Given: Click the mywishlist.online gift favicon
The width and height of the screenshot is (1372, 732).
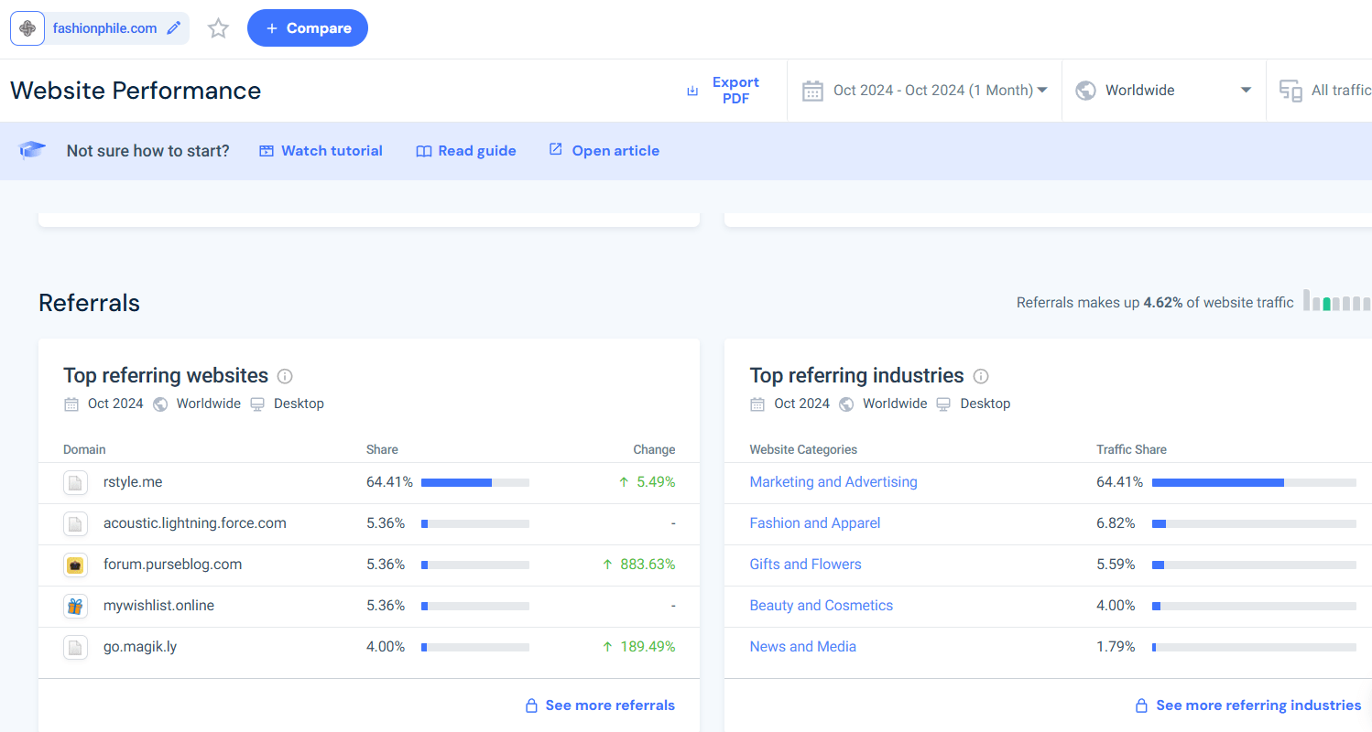Looking at the screenshot, I should [x=75, y=606].
